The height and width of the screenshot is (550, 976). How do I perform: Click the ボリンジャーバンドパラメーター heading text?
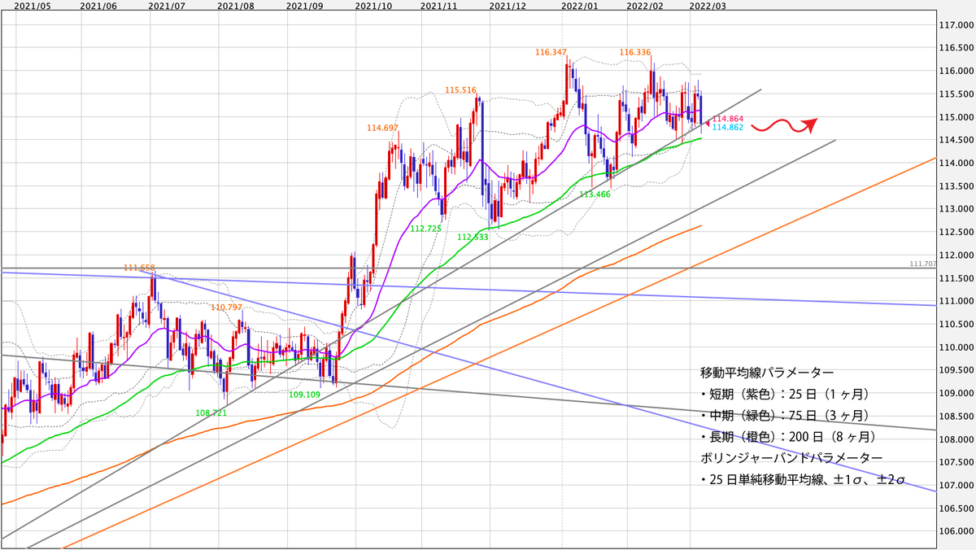791,458
